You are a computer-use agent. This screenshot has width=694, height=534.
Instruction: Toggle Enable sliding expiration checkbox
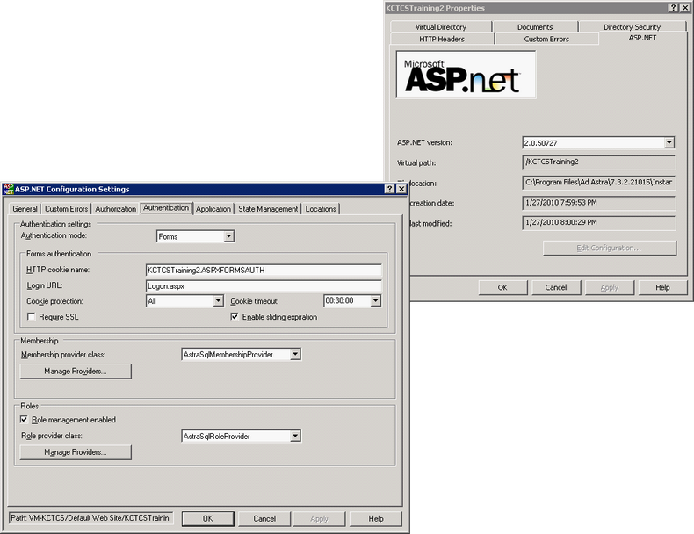click(235, 317)
